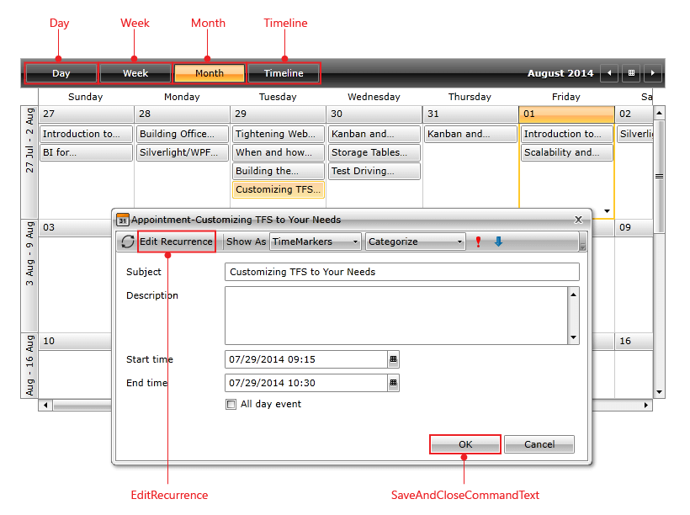This screenshot has height=515, width=690.
Task: Open the Start time date picker icon
Action: [x=392, y=359]
